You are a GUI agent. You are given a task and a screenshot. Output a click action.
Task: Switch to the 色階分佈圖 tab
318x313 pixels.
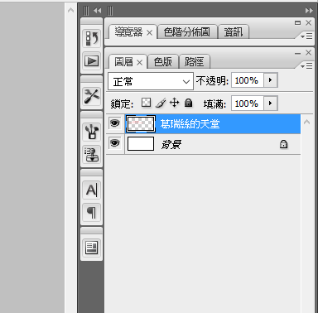coord(187,32)
